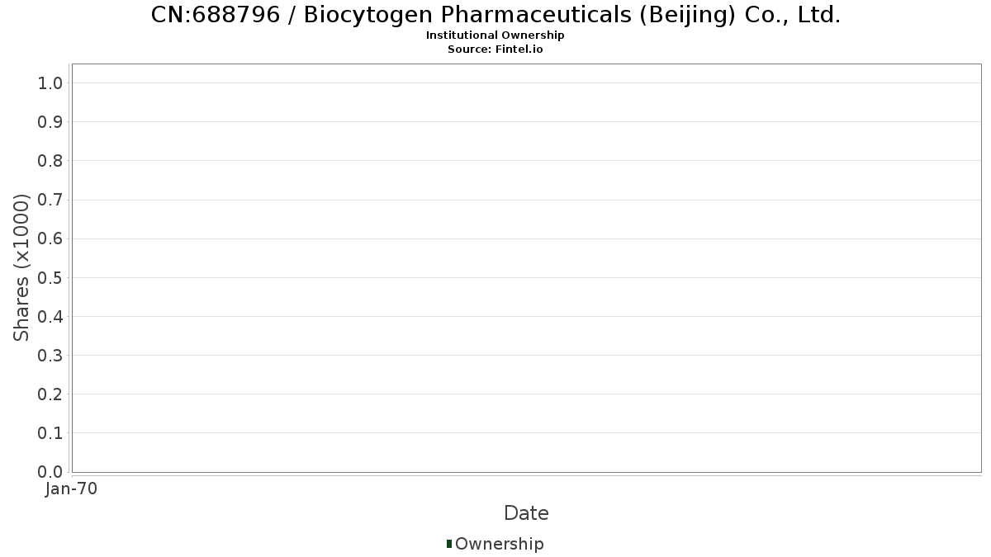Click the 0.2 y-axis tick label
The height and width of the screenshot is (557, 991).
pos(50,394)
